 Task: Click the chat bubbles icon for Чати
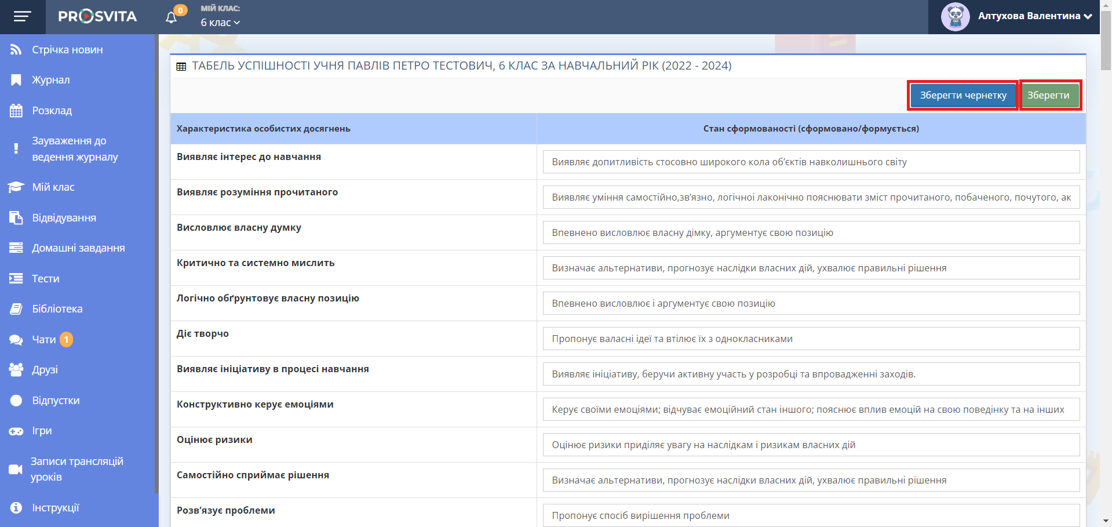coord(16,340)
